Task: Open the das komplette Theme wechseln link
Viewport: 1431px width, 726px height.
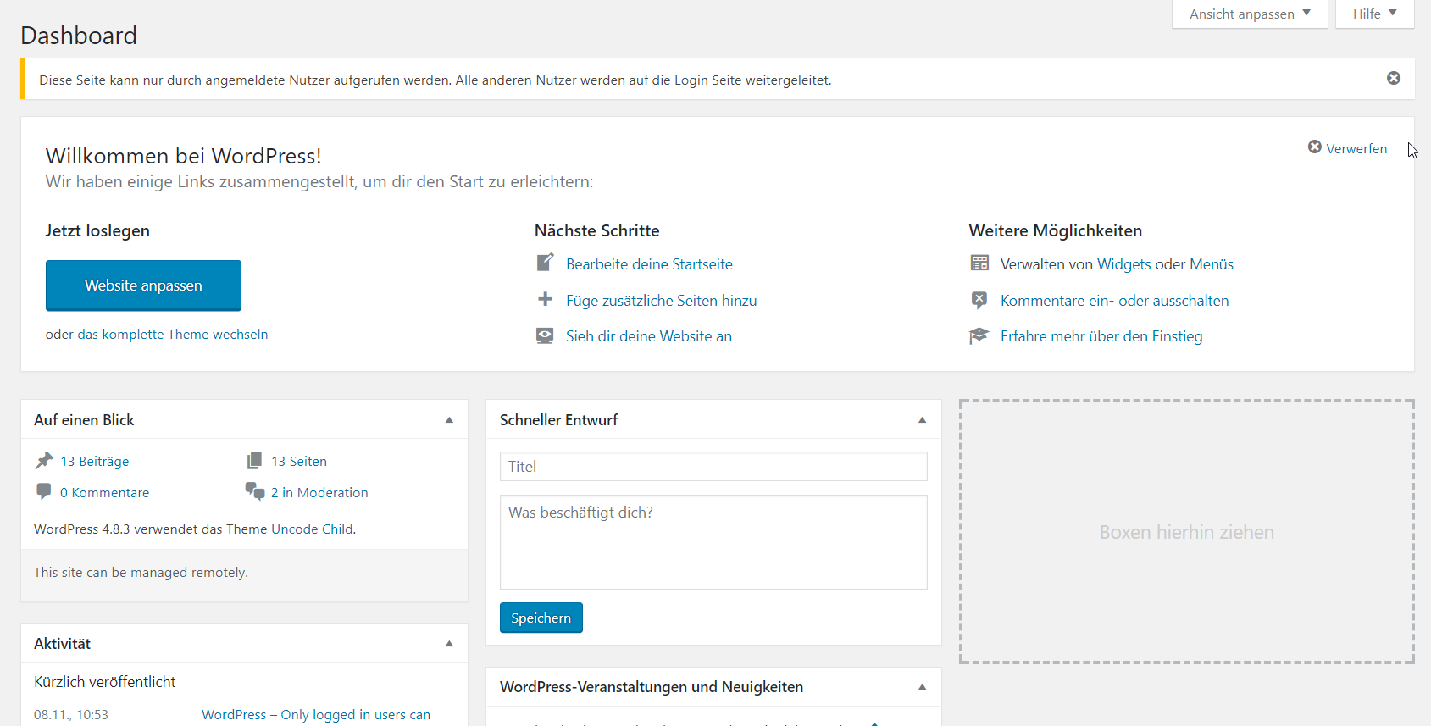Action: (x=173, y=335)
